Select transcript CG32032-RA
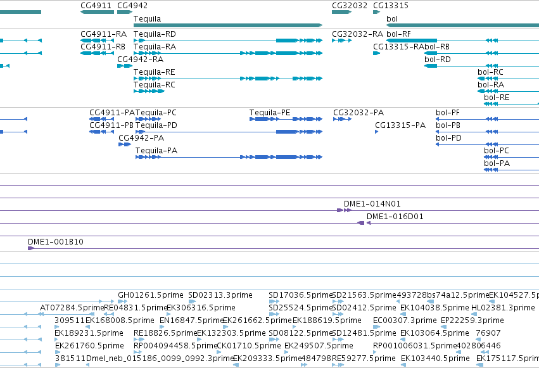Viewport: 539px width, 368px height. [x=341, y=41]
